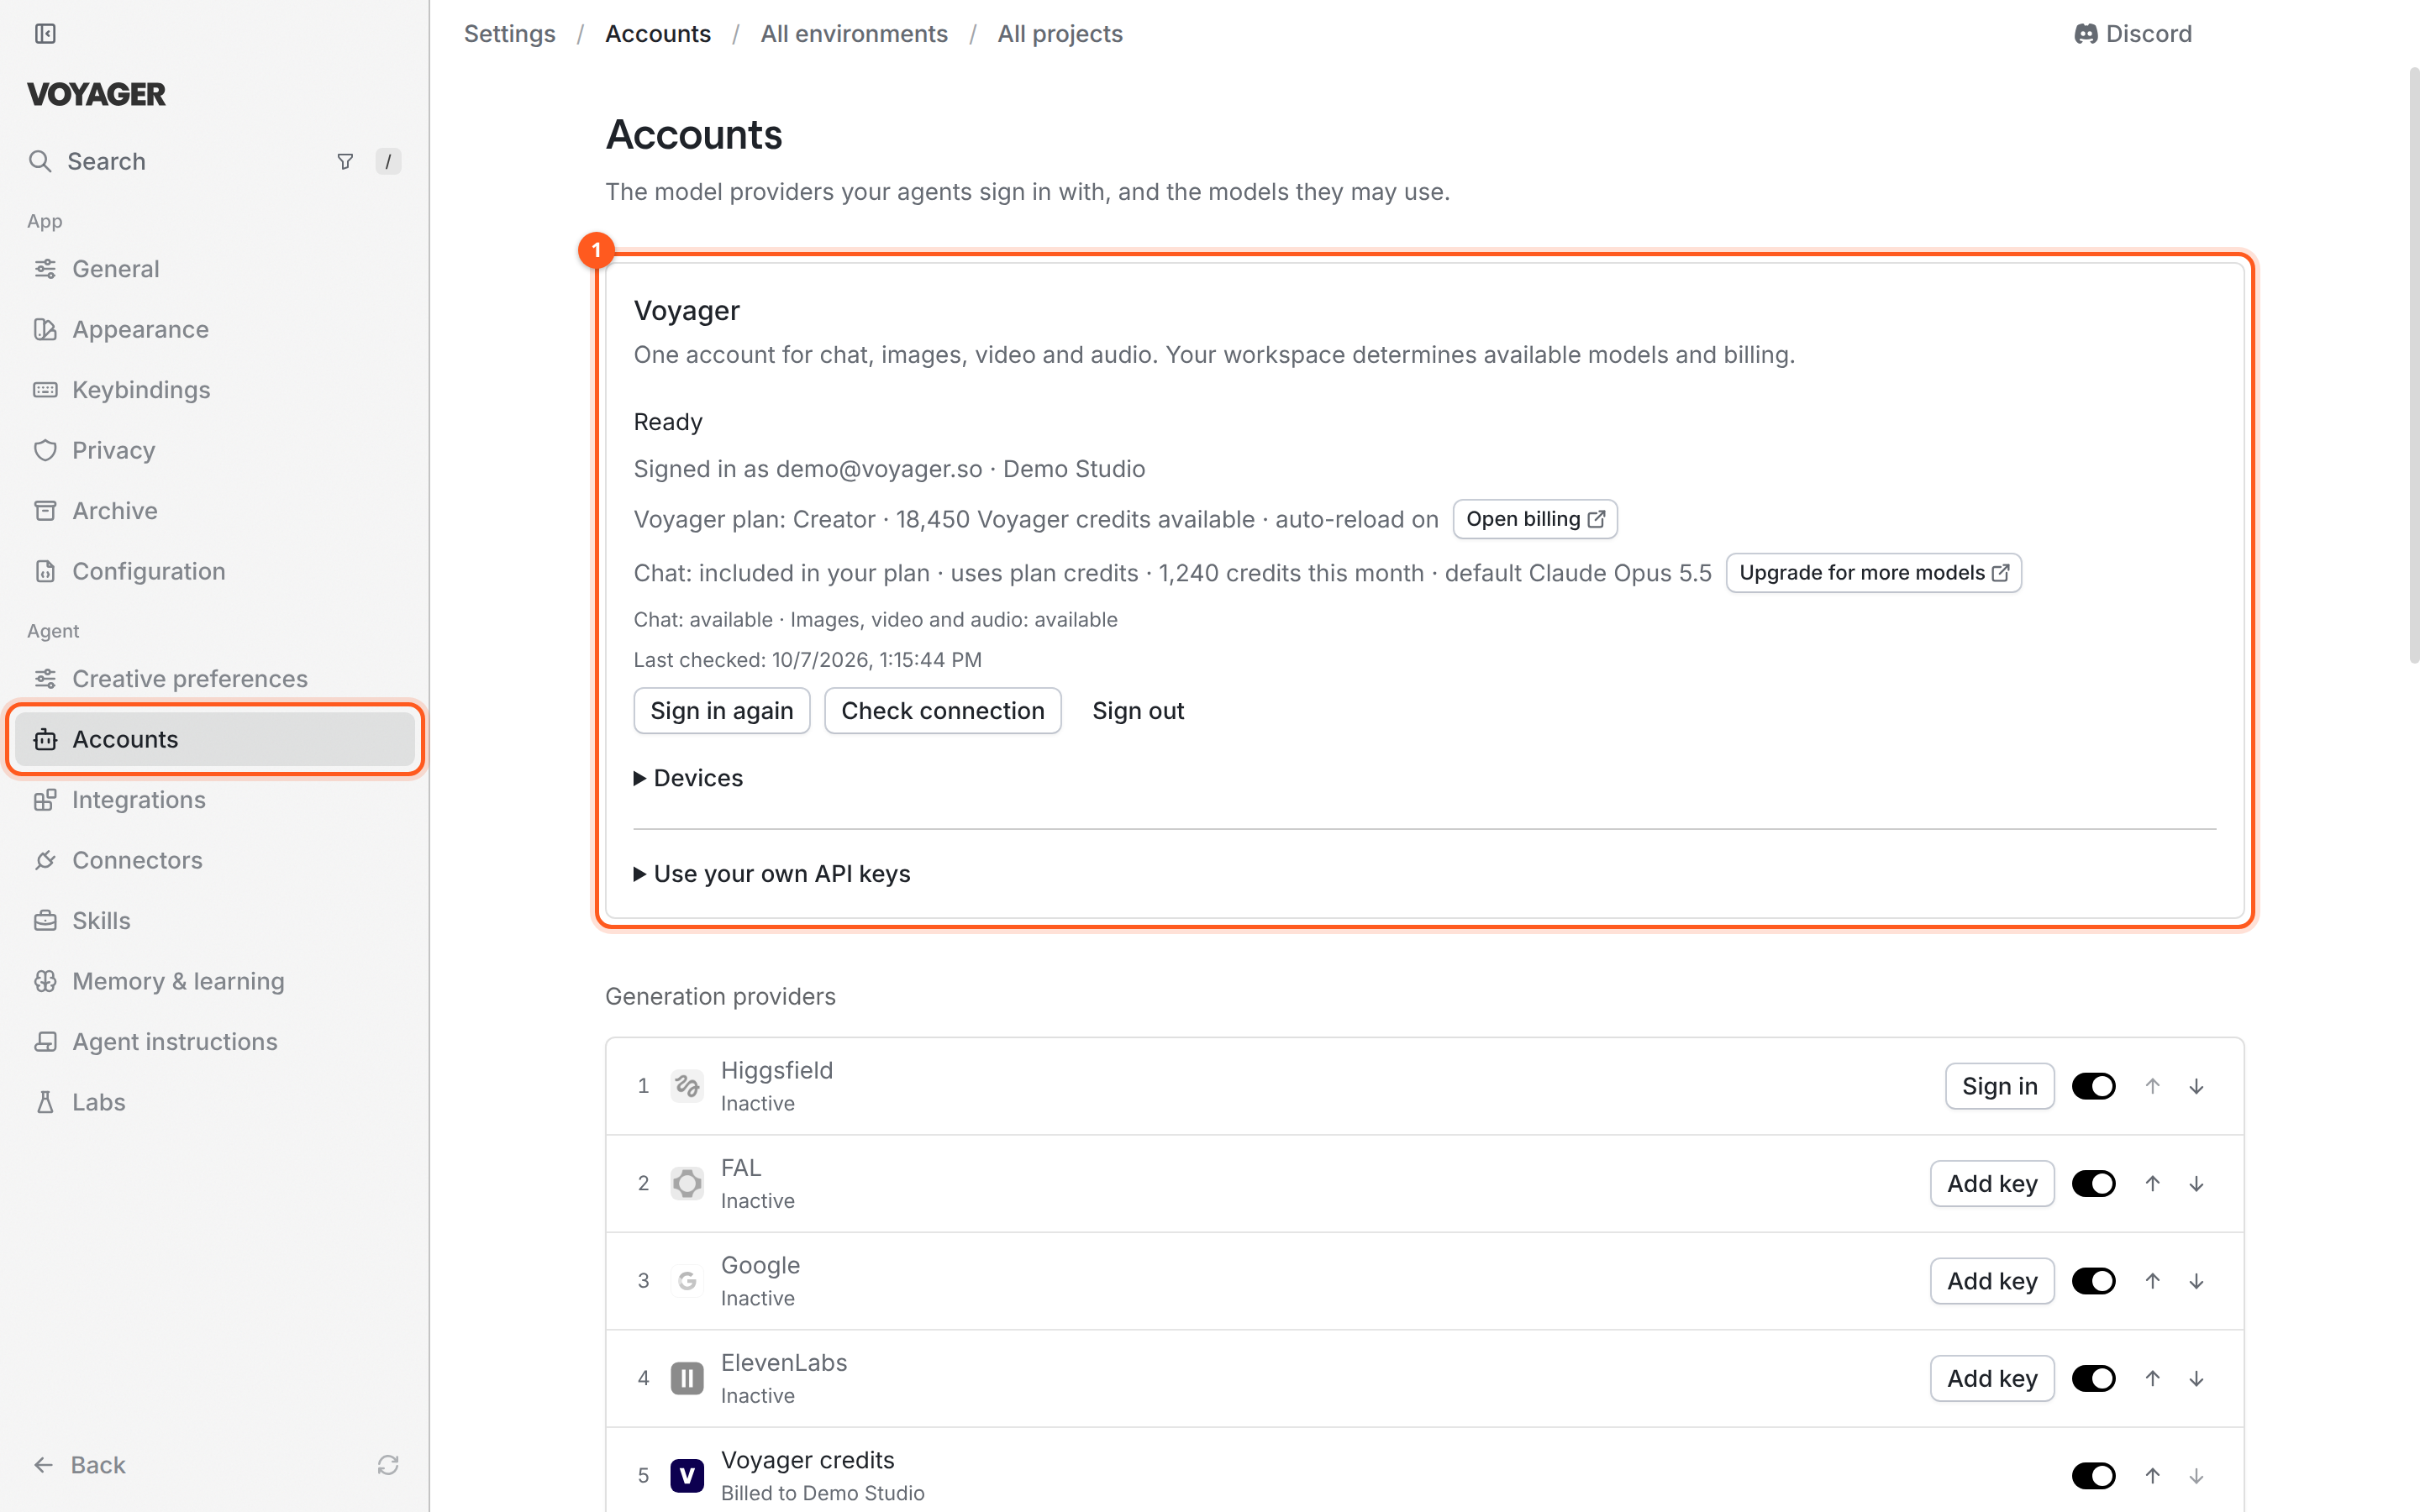Move FAL provider down
This screenshot has width=2420, height=1512.
pos(2196,1183)
